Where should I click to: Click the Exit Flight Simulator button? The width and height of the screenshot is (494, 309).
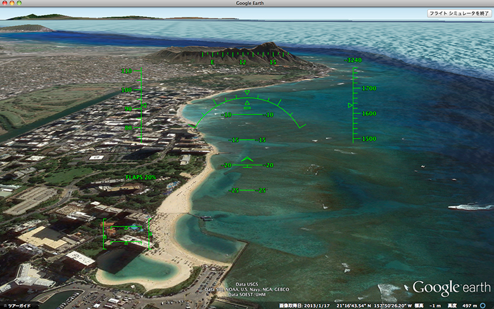(x=458, y=13)
